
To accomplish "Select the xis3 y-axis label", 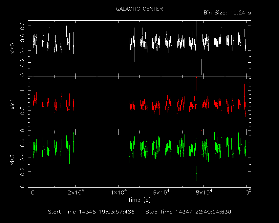I will click(12, 160).
